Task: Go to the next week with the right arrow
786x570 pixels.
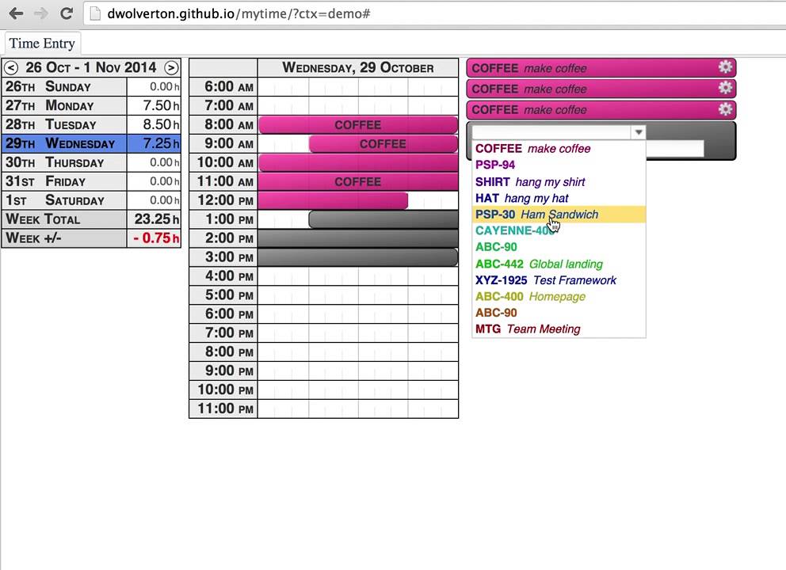Action: tap(171, 67)
